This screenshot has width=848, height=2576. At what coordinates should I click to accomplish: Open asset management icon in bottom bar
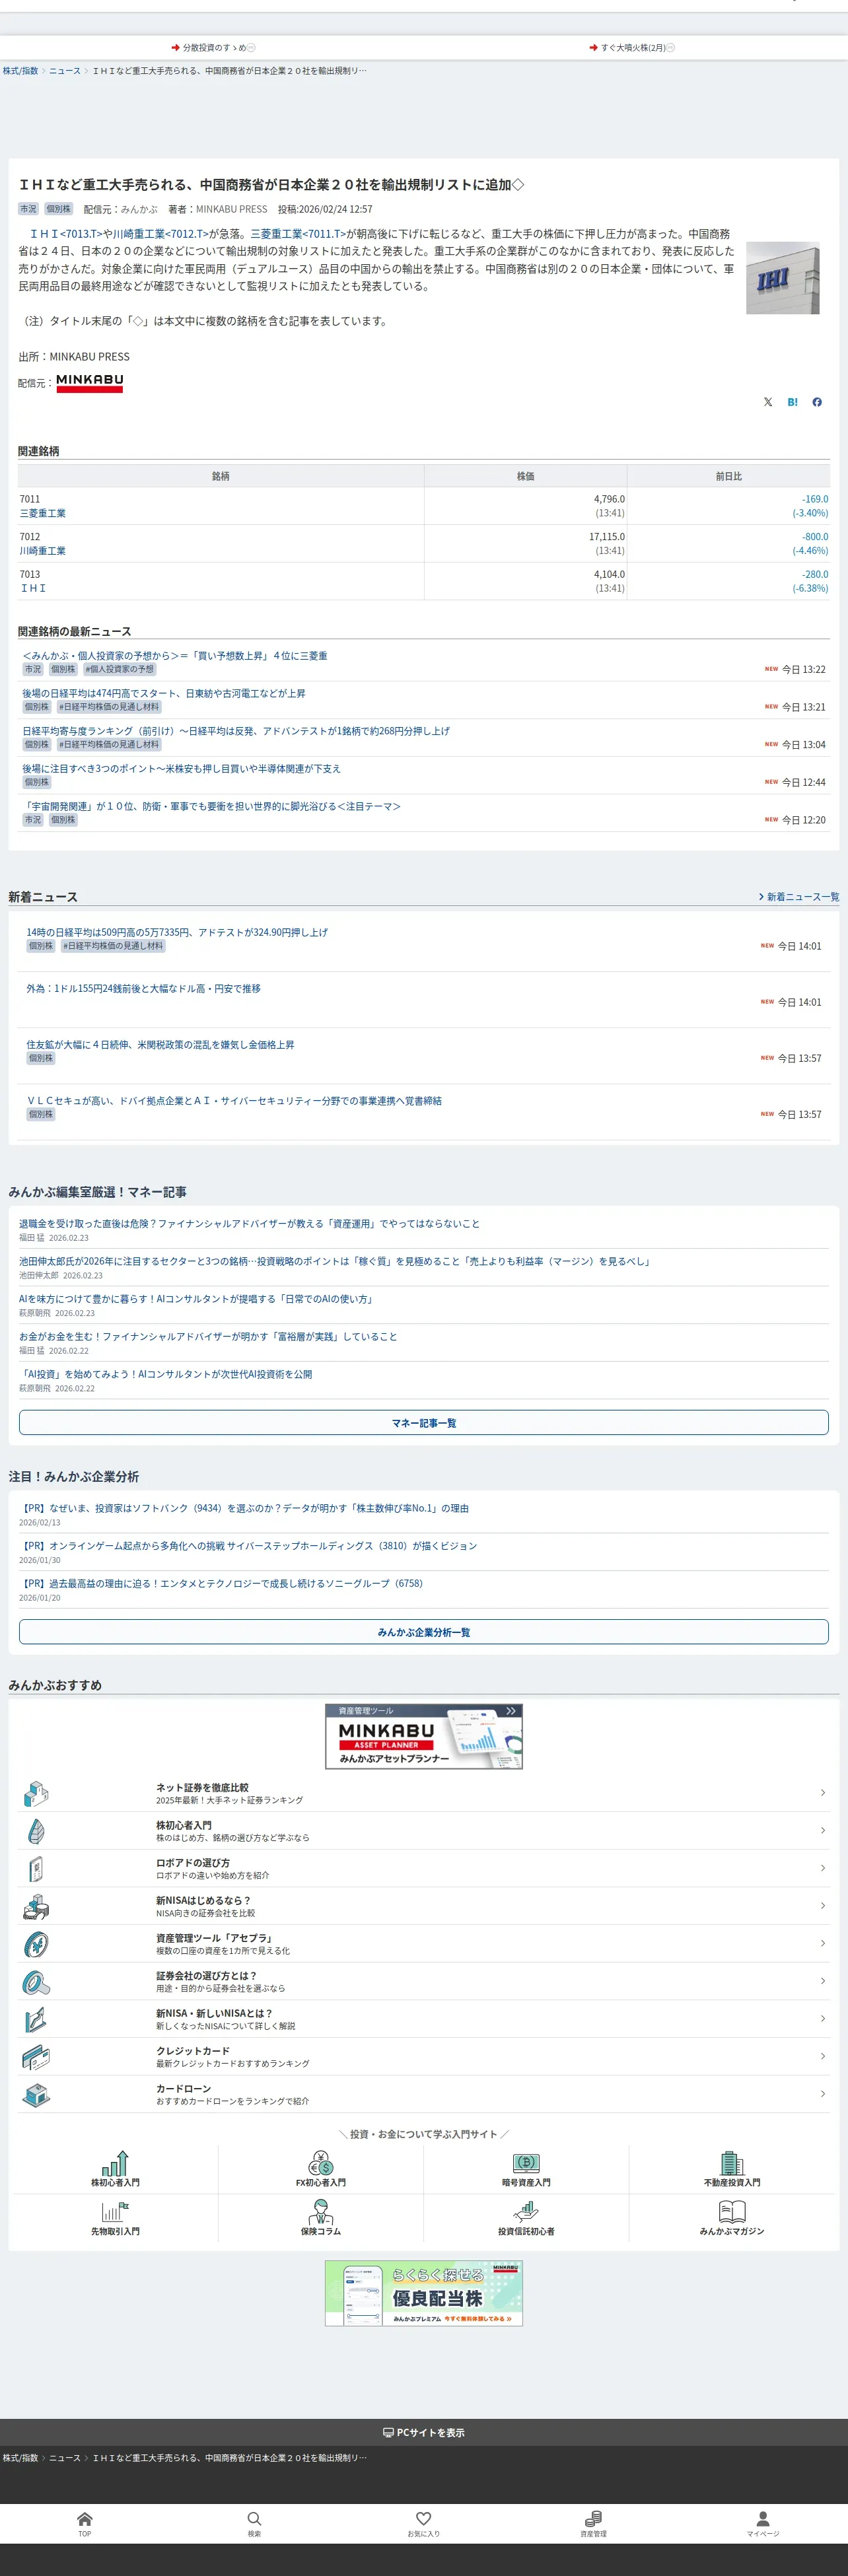click(x=593, y=2518)
